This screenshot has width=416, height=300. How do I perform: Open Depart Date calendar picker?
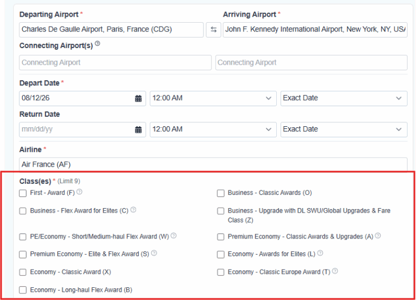(x=138, y=99)
